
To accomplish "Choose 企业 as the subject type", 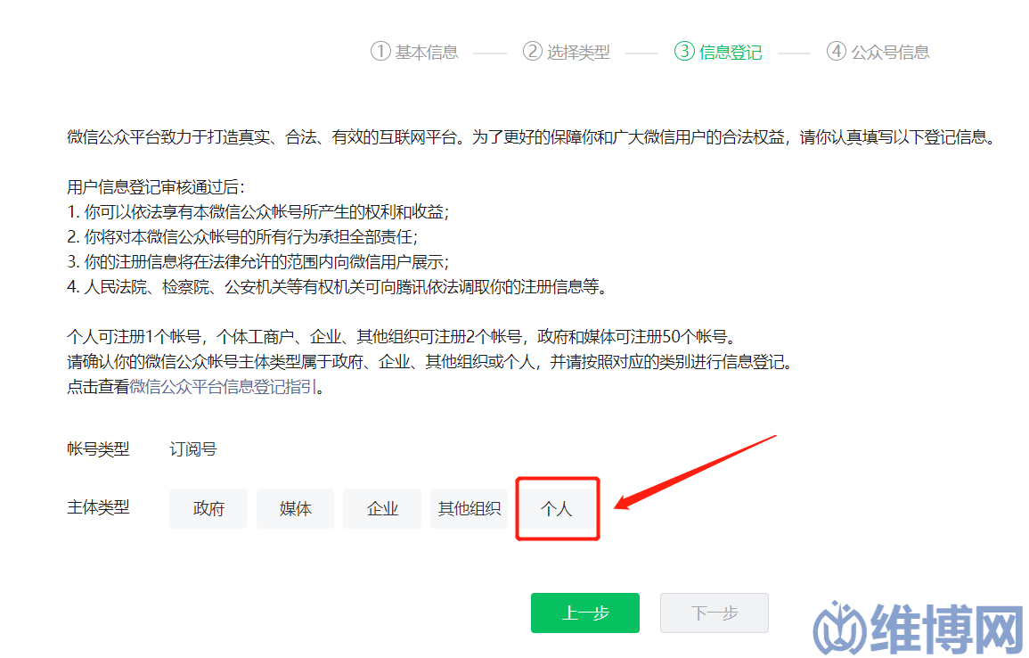I will click(x=382, y=508).
